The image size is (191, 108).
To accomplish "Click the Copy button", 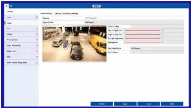I will pyautogui.click(x=125, y=104).
